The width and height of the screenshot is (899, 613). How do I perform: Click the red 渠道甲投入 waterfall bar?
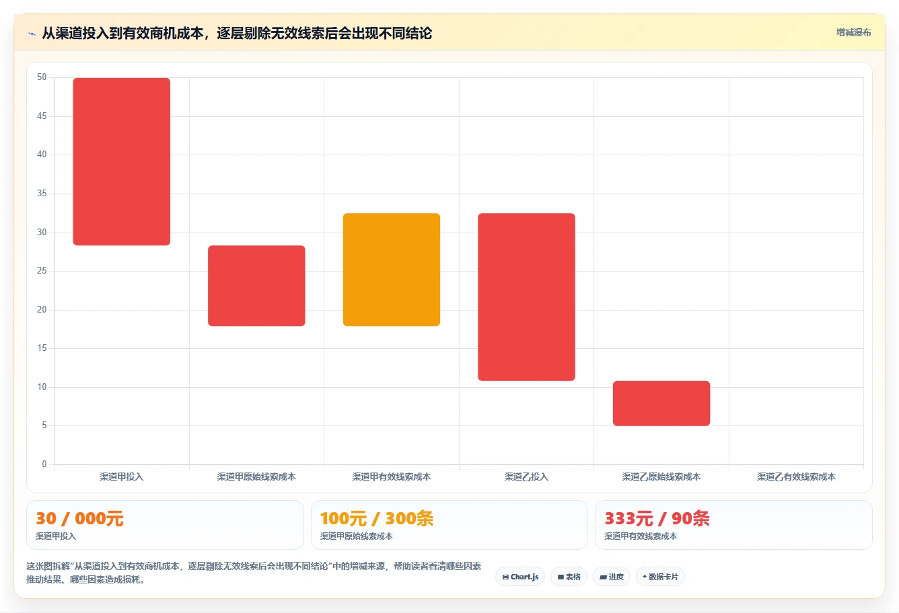122,161
